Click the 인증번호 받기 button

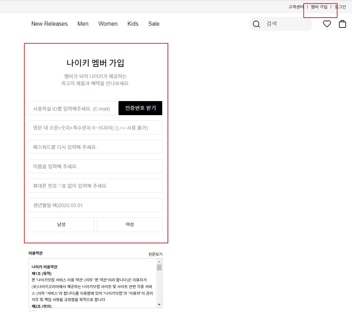[140, 108]
